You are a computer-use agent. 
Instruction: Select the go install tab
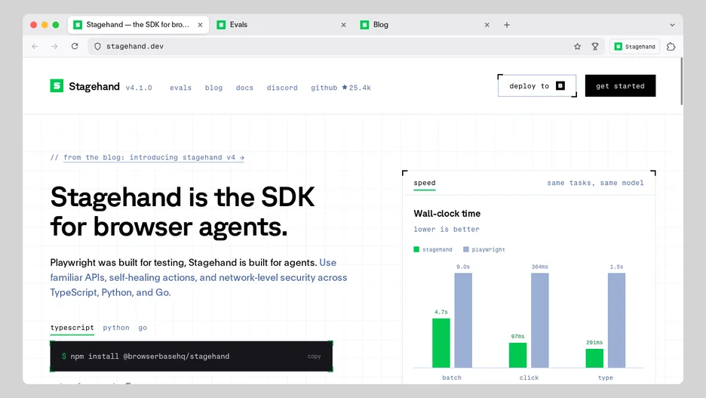point(143,328)
